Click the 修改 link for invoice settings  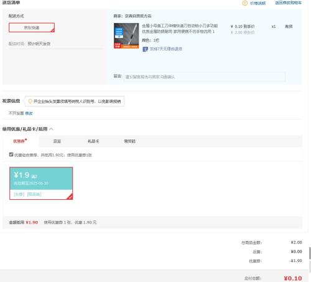29,113
